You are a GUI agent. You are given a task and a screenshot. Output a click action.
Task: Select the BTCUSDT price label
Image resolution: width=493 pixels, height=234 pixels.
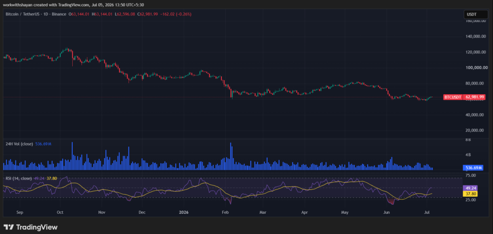pyautogui.click(x=453, y=97)
